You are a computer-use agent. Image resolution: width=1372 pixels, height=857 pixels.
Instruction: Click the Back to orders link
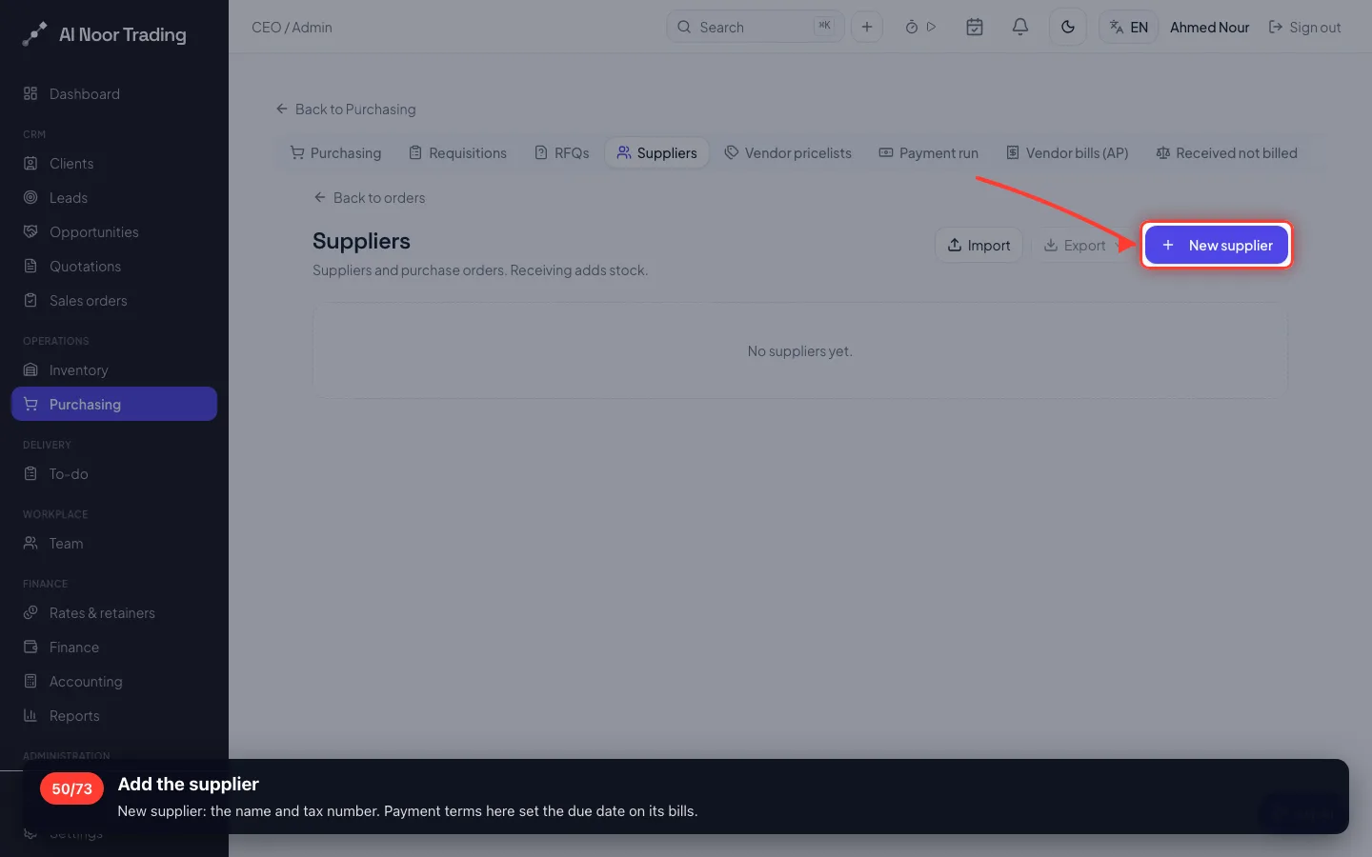click(x=370, y=198)
